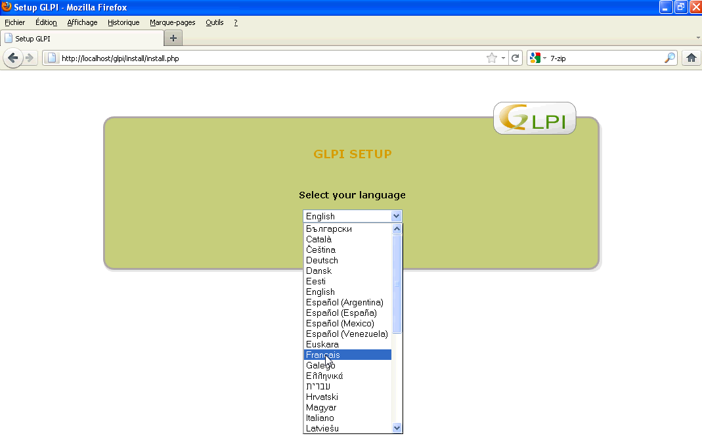Select Català from the language list
This screenshot has width=702, height=440.
pos(347,239)
